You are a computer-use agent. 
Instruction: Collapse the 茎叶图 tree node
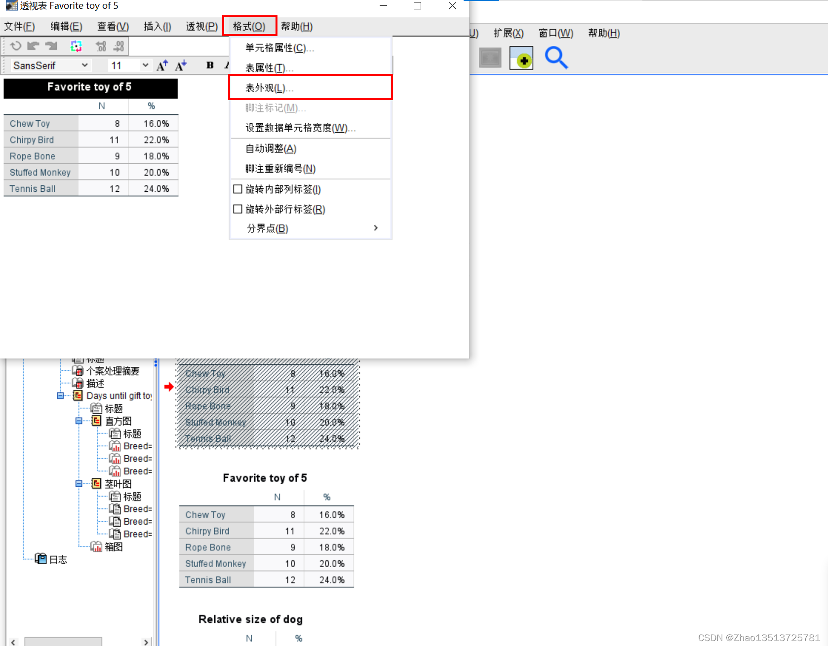click(x=79, y=483)
